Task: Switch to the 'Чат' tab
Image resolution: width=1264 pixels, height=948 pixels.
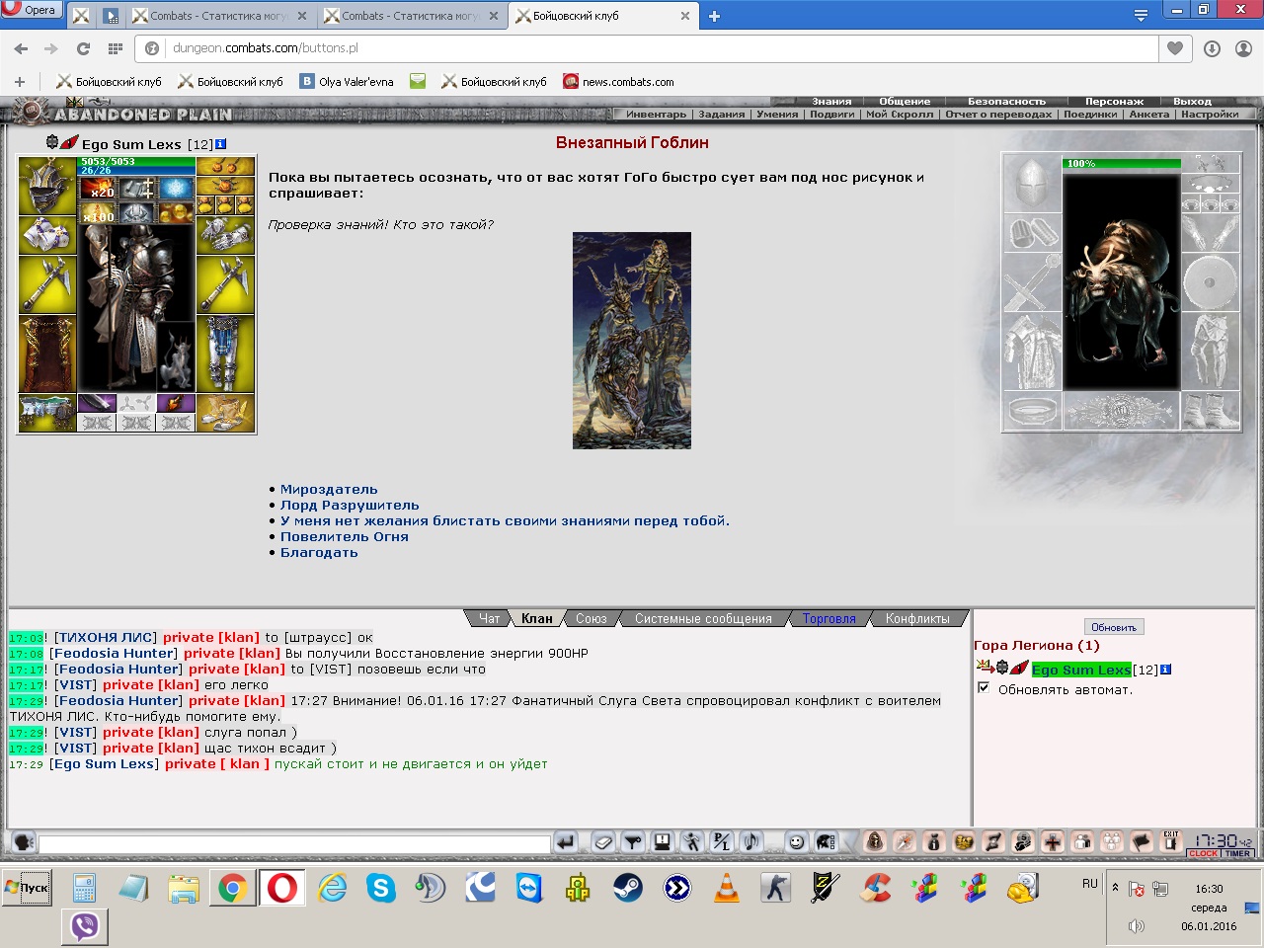Action: click(x=490, y=619)
